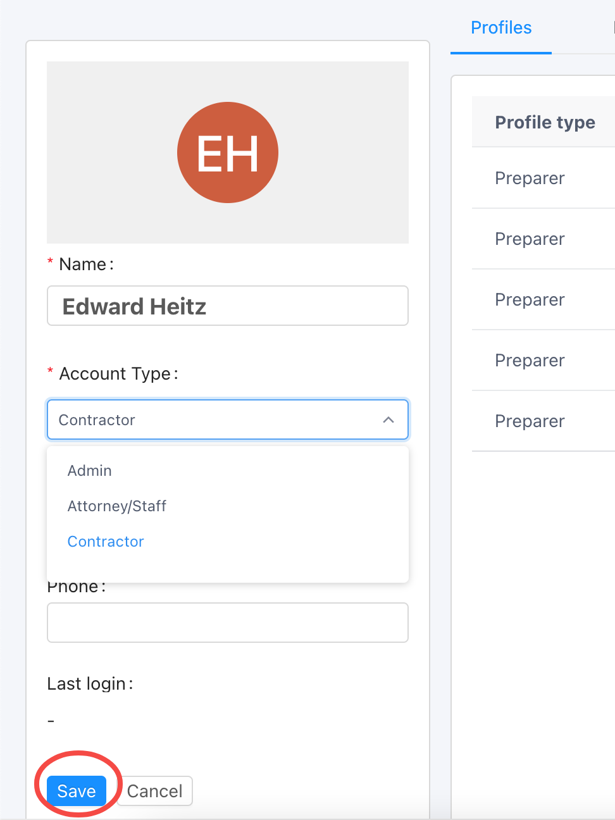Switch to the Profiles tab
The width and height of the screenshot is (615, 820).
pyautogui.click(x=501, y=28)
